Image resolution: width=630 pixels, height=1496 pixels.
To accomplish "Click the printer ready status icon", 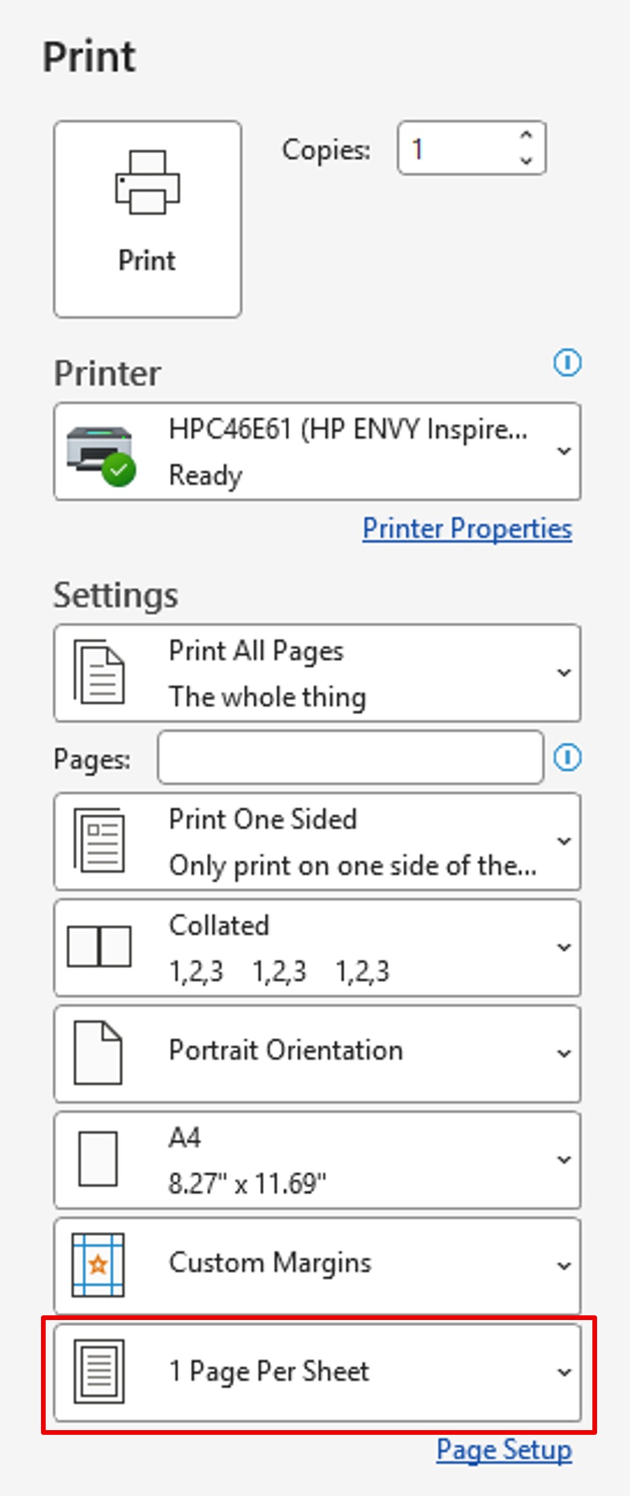I will point(119,470).
